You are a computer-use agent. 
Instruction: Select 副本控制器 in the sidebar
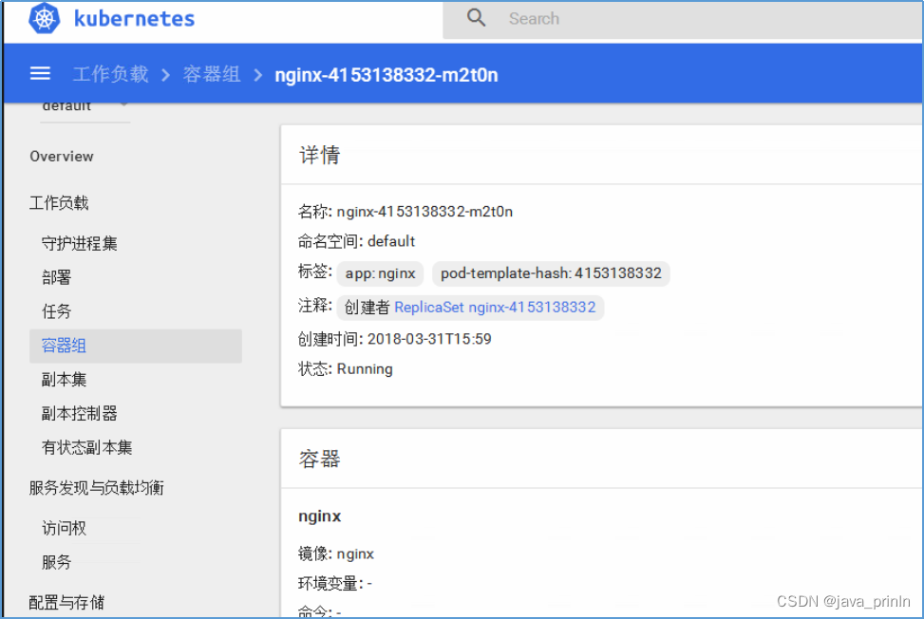pyautogui.click(x=80, y=413)
